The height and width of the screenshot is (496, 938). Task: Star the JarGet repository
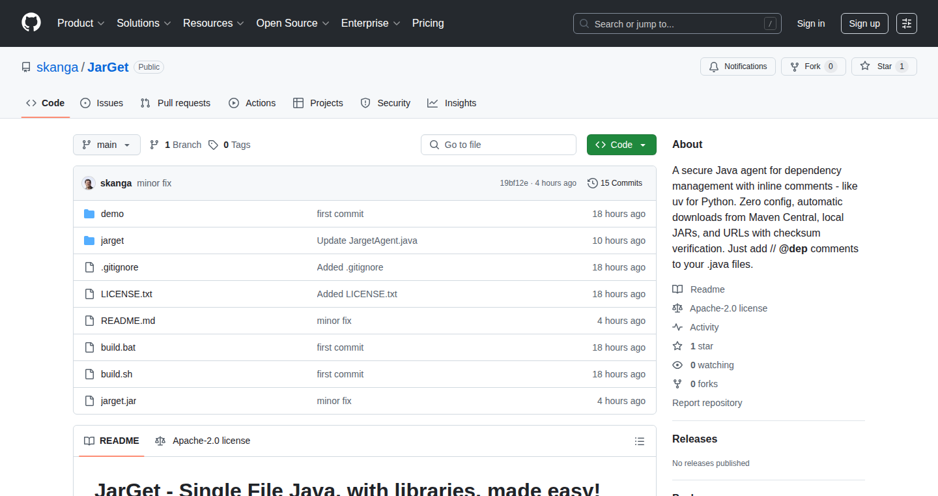pyautogui.click(x=884, y=66)
